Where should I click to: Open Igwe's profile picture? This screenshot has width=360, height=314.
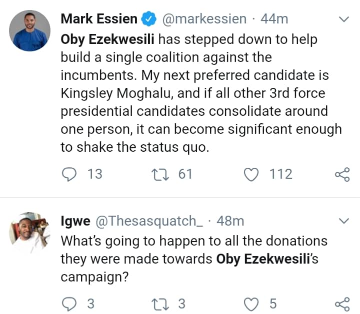point(30,232)
